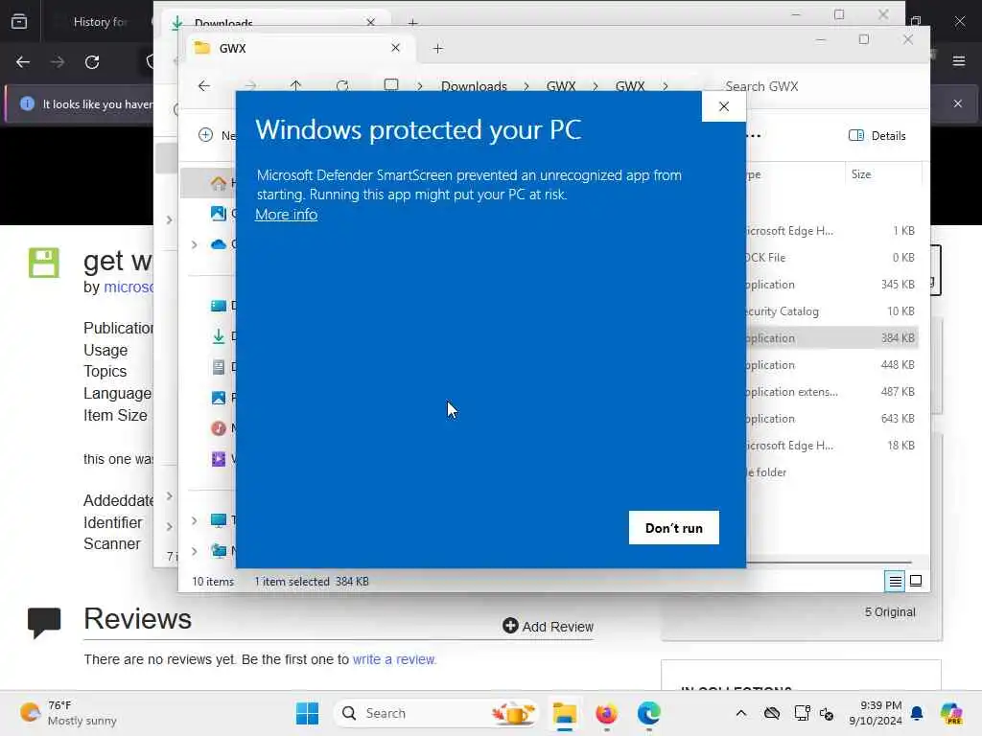Open OneDrive cloud in navigation pane
Screen dimensions: 982x736
pyautogui.click(x=218, y=244)
